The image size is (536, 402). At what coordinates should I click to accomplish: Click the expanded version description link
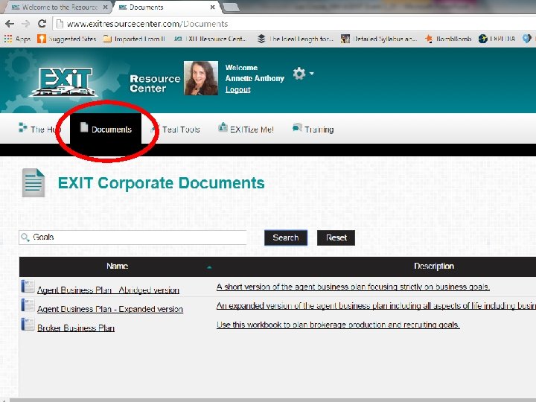click(x=376, y=306)
